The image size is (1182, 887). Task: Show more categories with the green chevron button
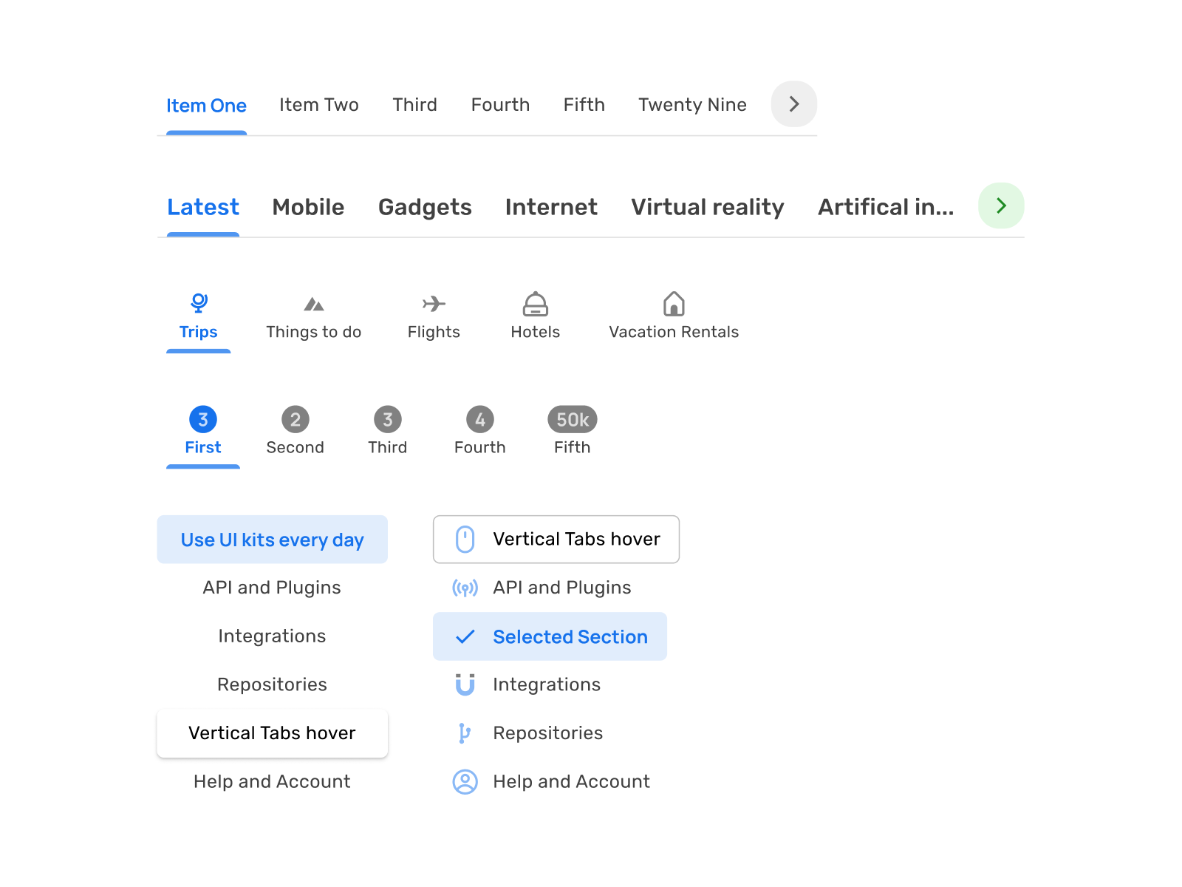point(1001,205)
